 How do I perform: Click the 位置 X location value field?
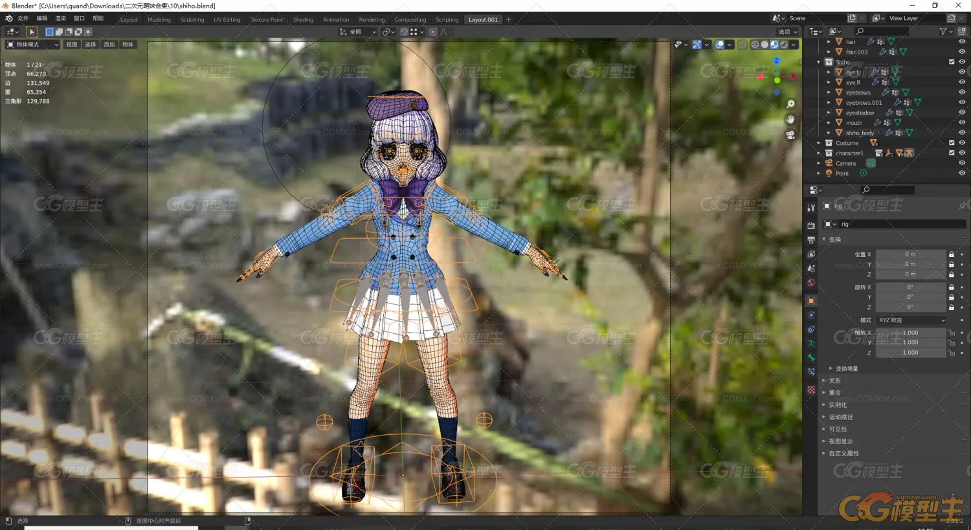pos(911,254)
